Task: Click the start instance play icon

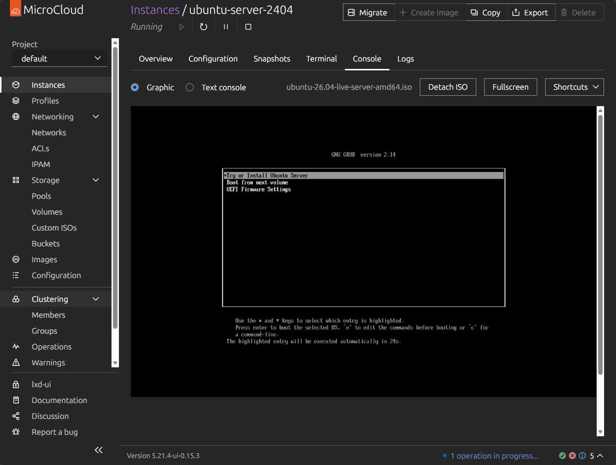Action: (x=181, y=27)
